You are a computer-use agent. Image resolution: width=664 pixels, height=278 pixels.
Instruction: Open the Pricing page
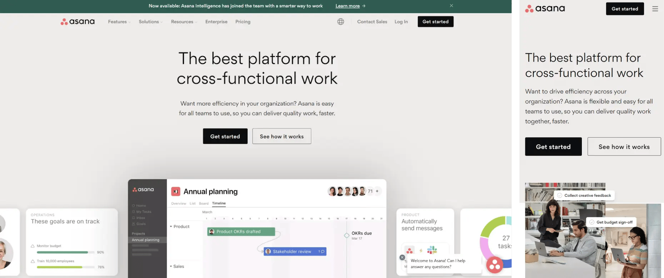point(243,22)
